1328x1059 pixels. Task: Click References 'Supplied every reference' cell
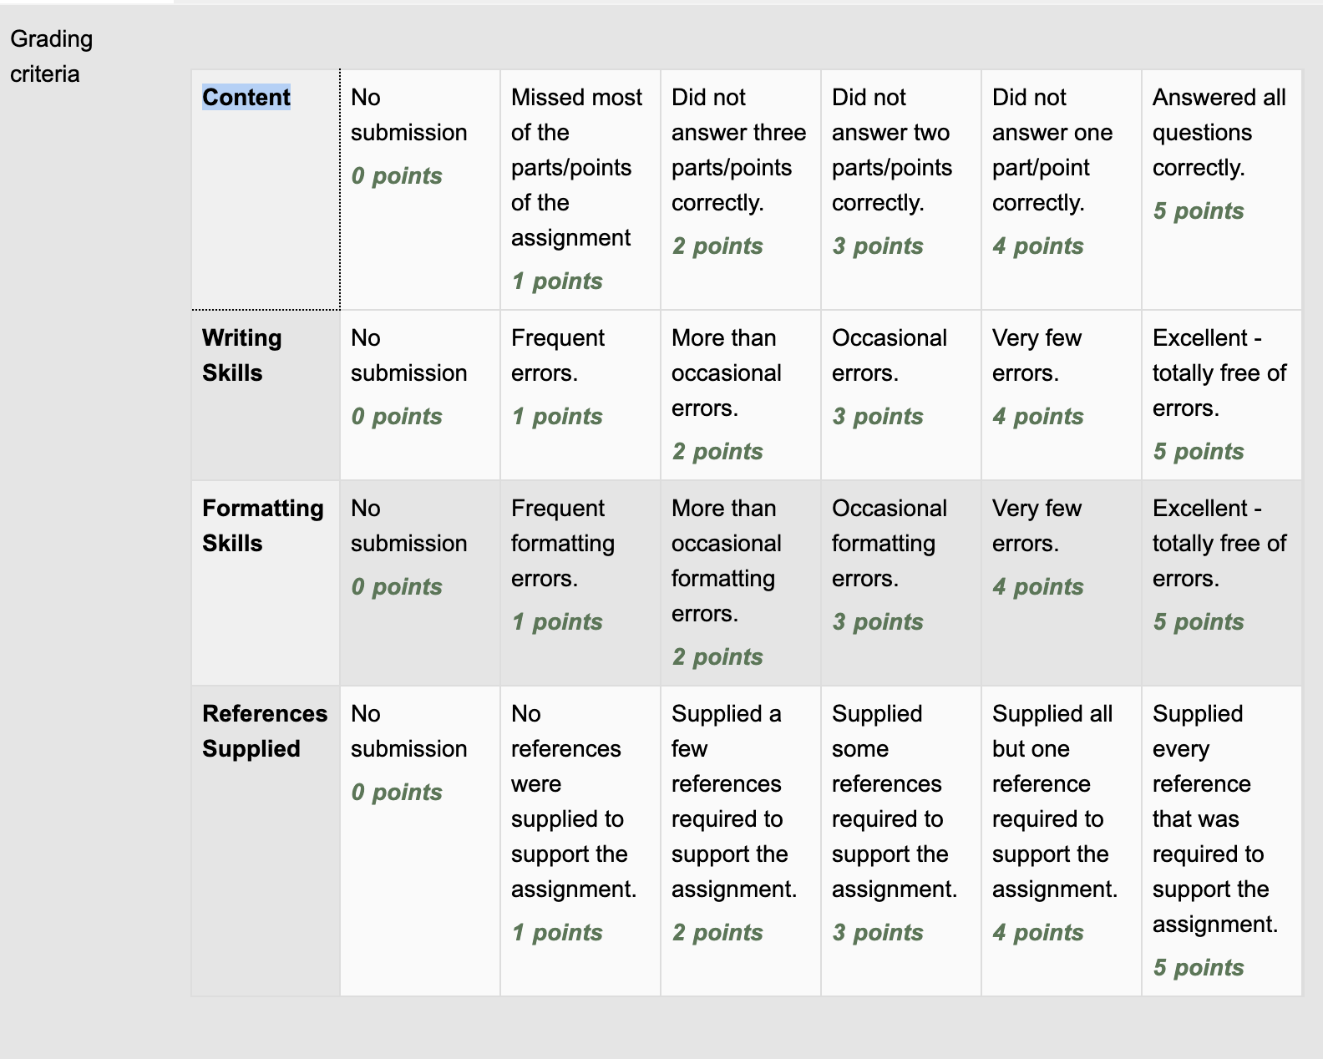pos(1221,841)
